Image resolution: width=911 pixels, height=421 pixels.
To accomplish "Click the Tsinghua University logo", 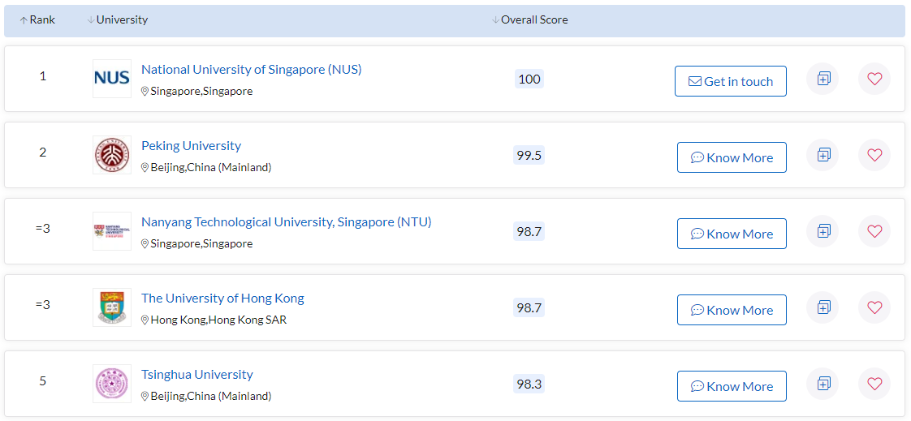I will (x=112, y=384).
